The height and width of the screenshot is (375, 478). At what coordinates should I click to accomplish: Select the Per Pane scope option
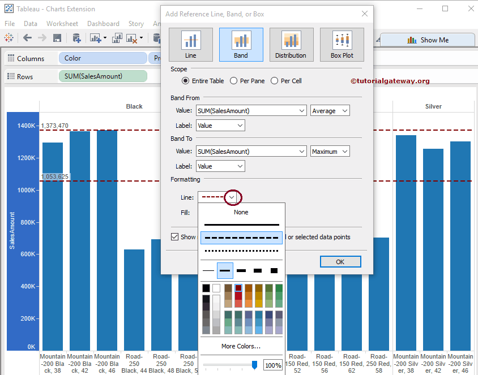[233, 81]
